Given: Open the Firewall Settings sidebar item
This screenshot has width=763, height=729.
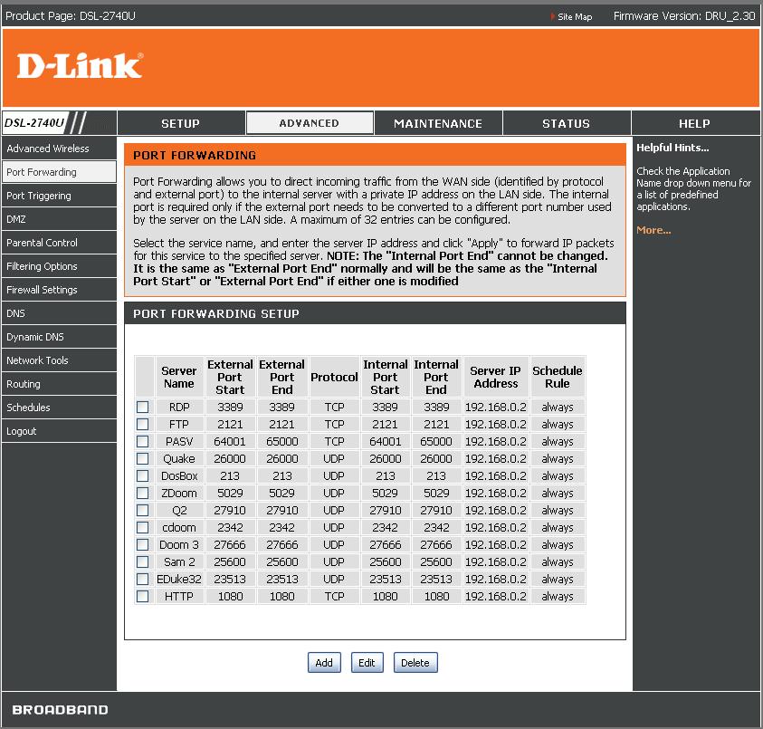Looking at the screenshot, I should (42, 290).
